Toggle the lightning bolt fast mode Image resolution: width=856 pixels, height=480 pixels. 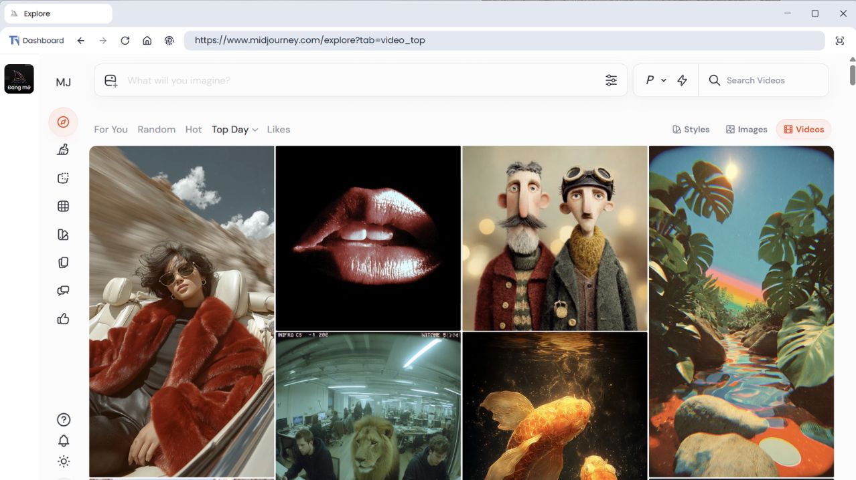point(682,80)
